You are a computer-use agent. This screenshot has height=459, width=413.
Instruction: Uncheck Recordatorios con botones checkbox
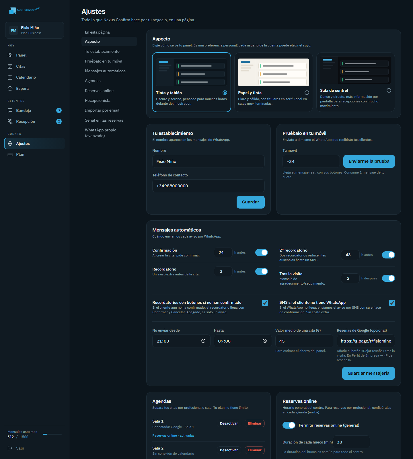click(265, 303)
